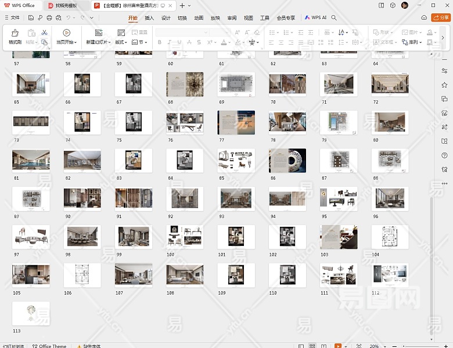Image resolution: width=453 pixels, height=348 pixels.
Task: Click the Format Painter icon
Action: pos(15,33)
